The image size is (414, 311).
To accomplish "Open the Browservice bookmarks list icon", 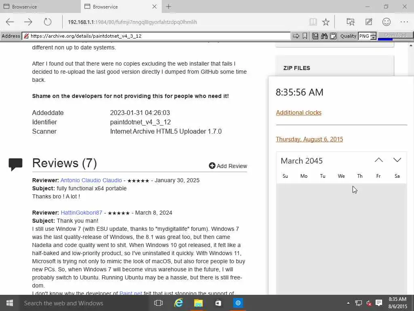I will (x=315, y=36).
